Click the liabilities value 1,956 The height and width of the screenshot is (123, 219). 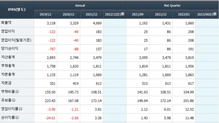pyautogui.click(x=189, y=66)
